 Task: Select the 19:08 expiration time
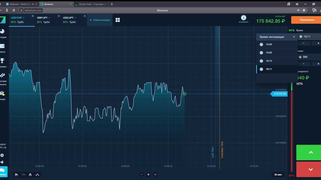click(269, 44)
